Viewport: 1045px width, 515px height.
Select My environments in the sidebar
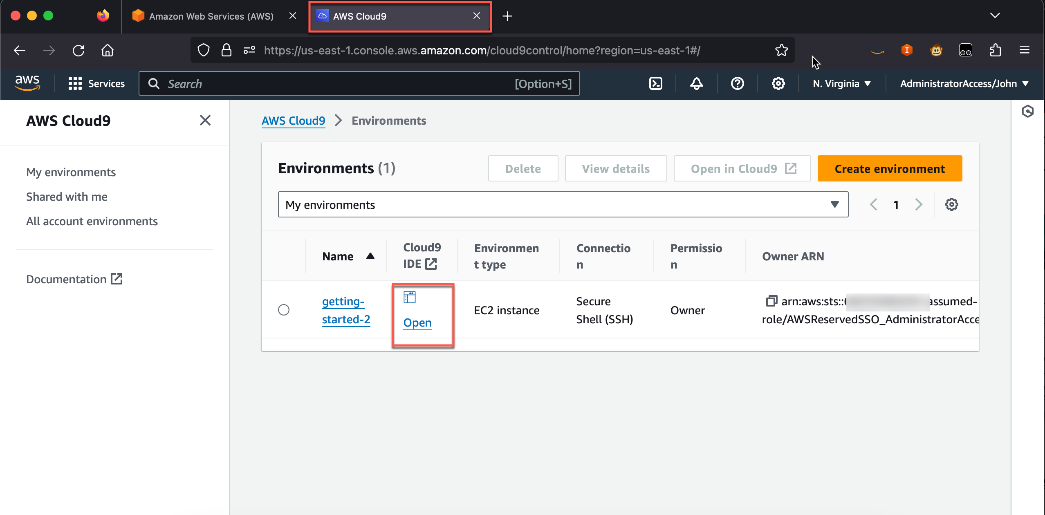coord(71,172)
